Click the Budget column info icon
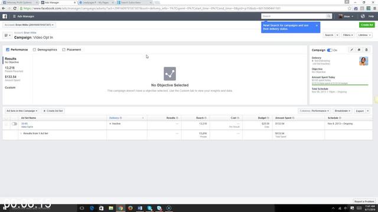 [268, 118]
